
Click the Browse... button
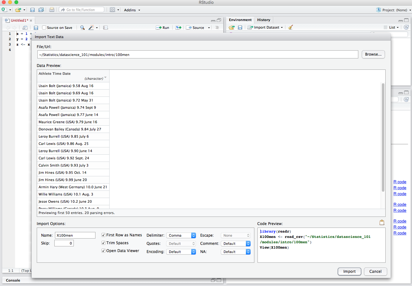pos(373,54)
